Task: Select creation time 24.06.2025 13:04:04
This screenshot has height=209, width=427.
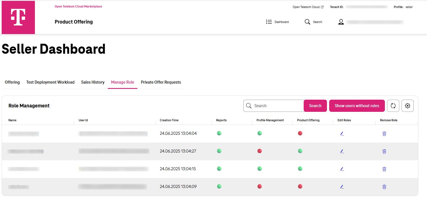Action: coord(178,133)
